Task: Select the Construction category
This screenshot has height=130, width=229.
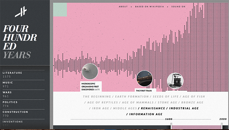Action: point(24,114)
